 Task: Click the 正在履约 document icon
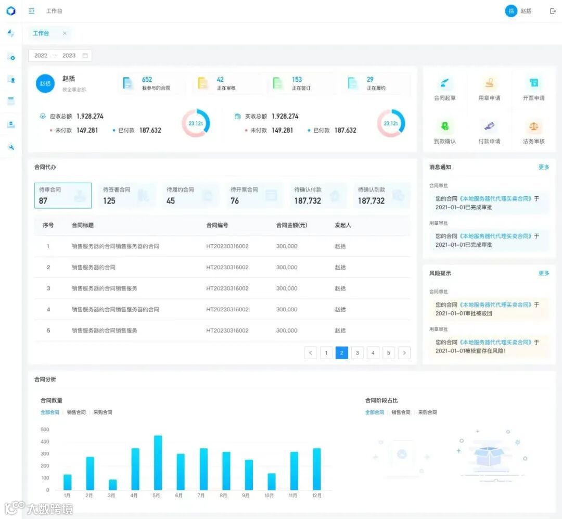tap(352, 83)
